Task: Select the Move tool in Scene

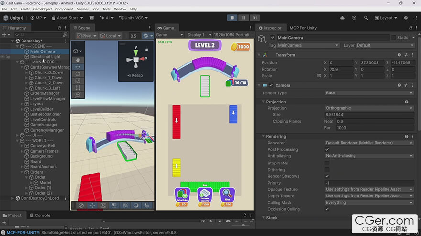Action: pyautogui.click(x=78, y=67)
